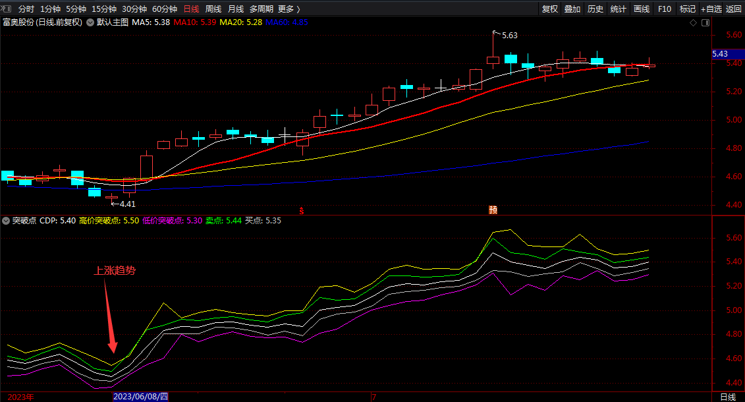Switch to the 分时 tab
Image resolution: width=745 pixels, height=402 pixels.
click(x=26, y=9)
